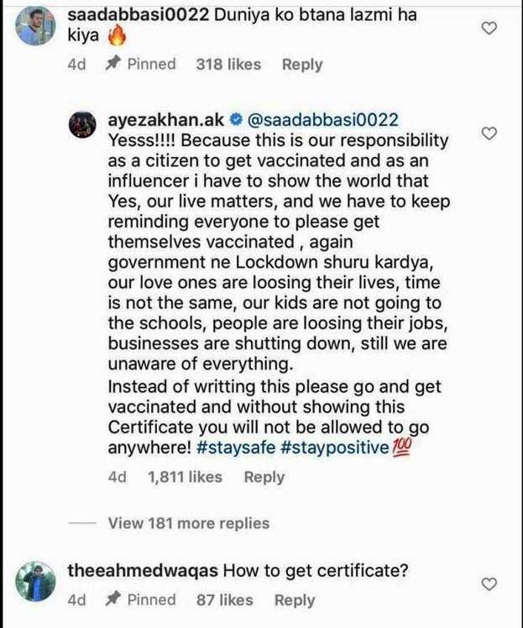Viewport: 523px width, 628px height.
Task: Like ayezakhan.ak's reply with the heart icon
Action: click(x=489, y=133)
